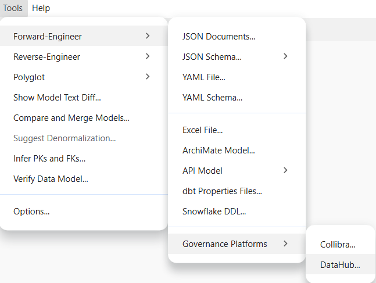This screenshot has width=376, height=283.
Task: Open Options from Tools menu
Action: [x=31, y=212]
